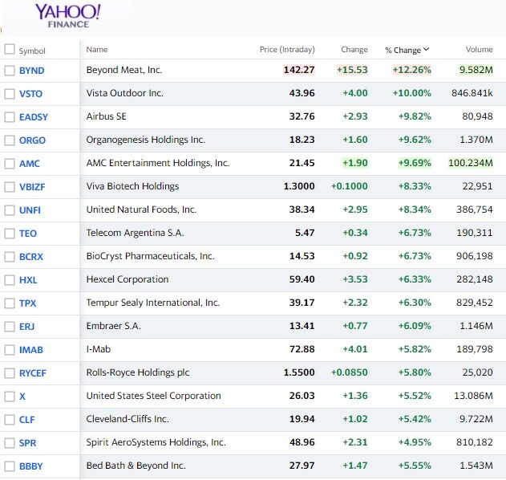The height and width of the screenshot is (480, 506).
Task: Mark the AMC row checkbox
Action: tap(10, 164)
